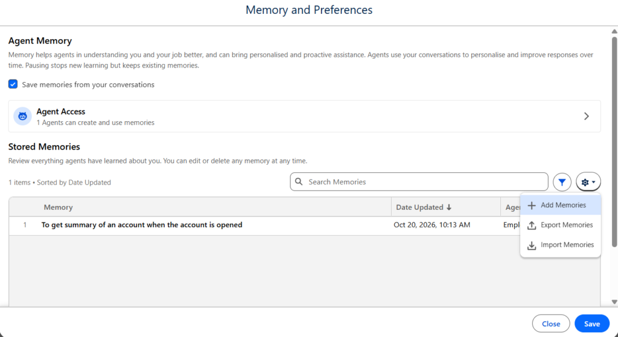Click the scrollbar up arrow

[614, 31]
